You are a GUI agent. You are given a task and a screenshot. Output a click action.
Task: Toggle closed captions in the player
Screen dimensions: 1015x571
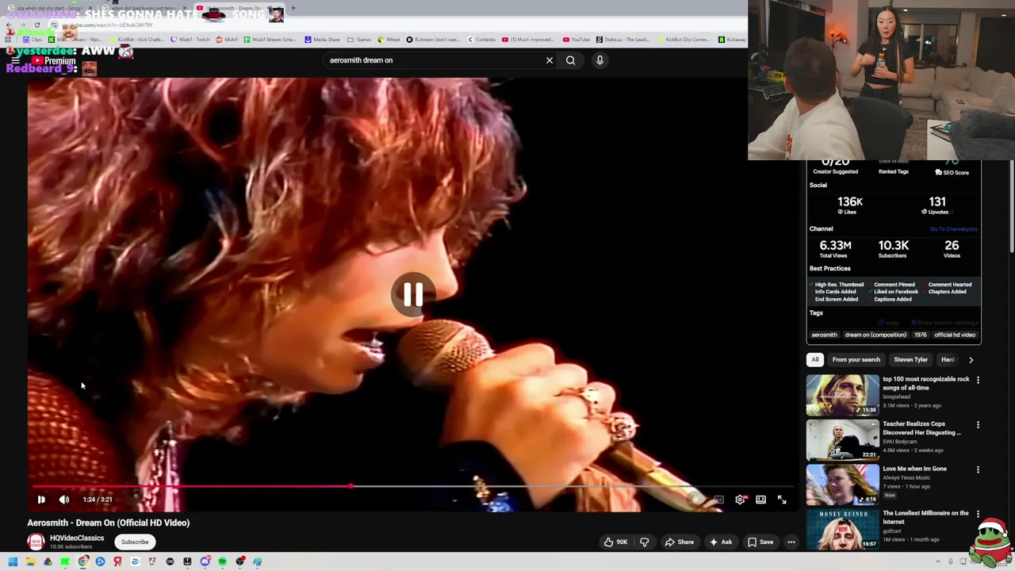tap(718, 500)
